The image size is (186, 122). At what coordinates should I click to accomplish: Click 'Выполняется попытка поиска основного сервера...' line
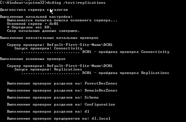[62, 20]
